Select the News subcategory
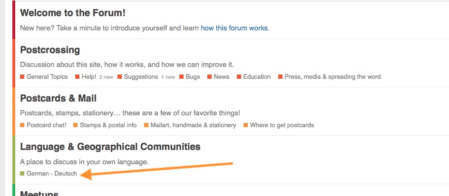The width and height of the screenshot is (449, 196). coord(221,77)
